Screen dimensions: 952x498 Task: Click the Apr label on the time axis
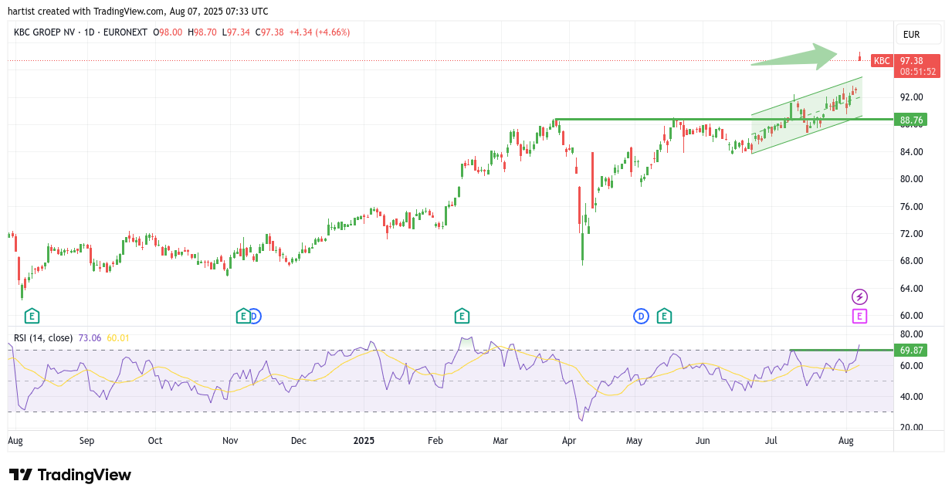click(570, 441)
